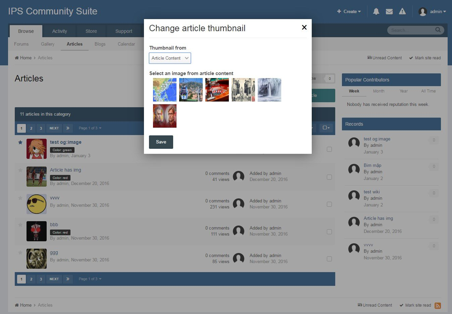Open the notifications bell icon
Viewport: 452px width, 314px height.
[376, 12]
